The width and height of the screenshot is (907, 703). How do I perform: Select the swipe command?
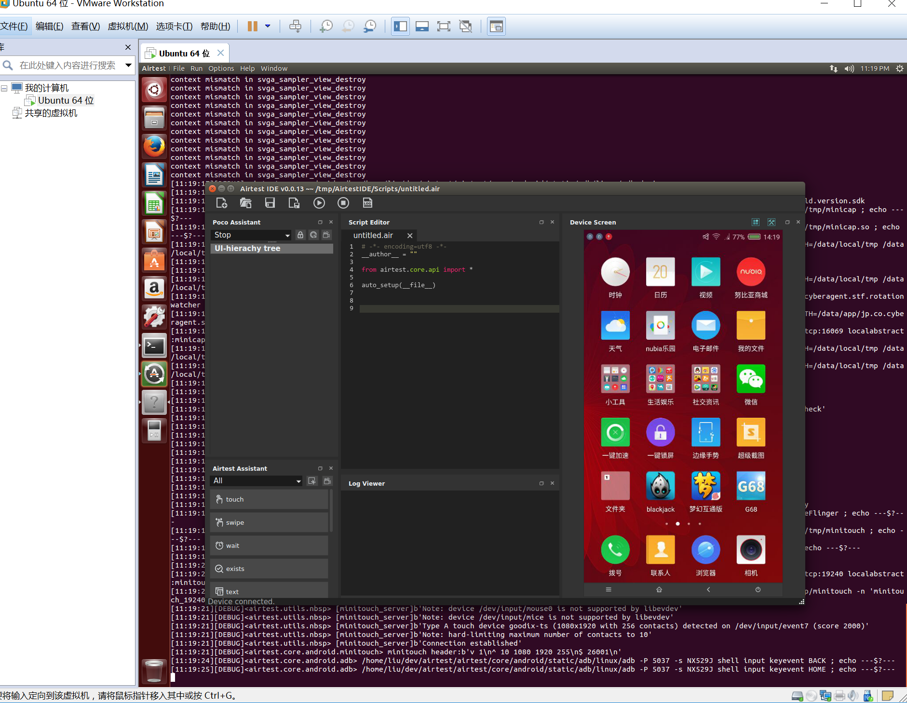(269, 522)
